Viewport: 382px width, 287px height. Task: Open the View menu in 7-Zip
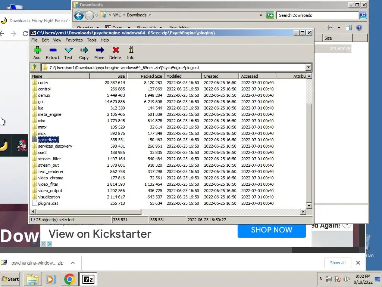click(57, 40)
